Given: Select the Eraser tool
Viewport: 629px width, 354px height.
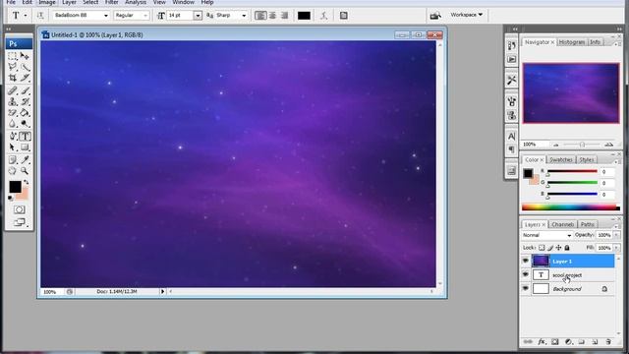Looking at the screenshot, I should tap(13, 113).
